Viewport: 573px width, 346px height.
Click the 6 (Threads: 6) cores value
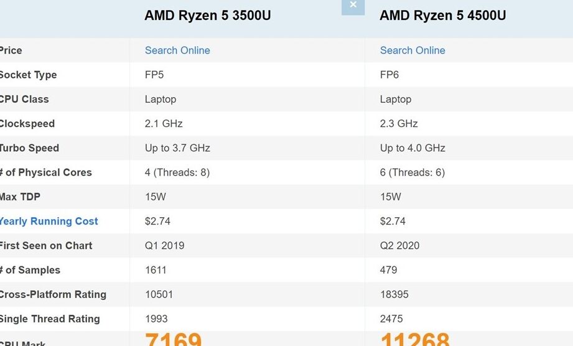412,172
